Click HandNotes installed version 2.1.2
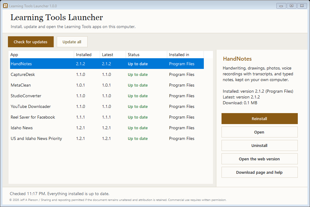Viewport: 310px width, 207px height. tap(81, 64)
